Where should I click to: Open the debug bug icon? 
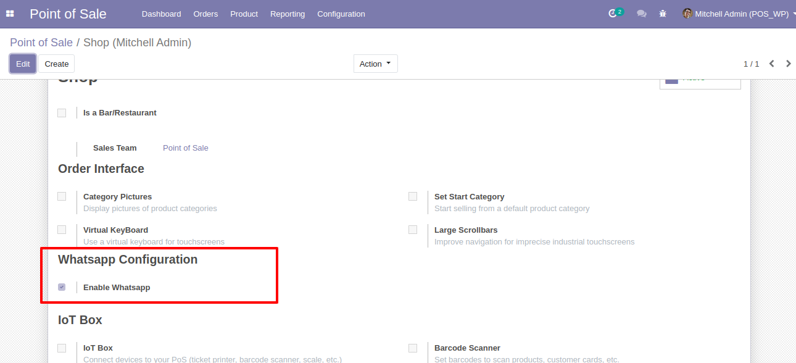[x=663, y=14]
